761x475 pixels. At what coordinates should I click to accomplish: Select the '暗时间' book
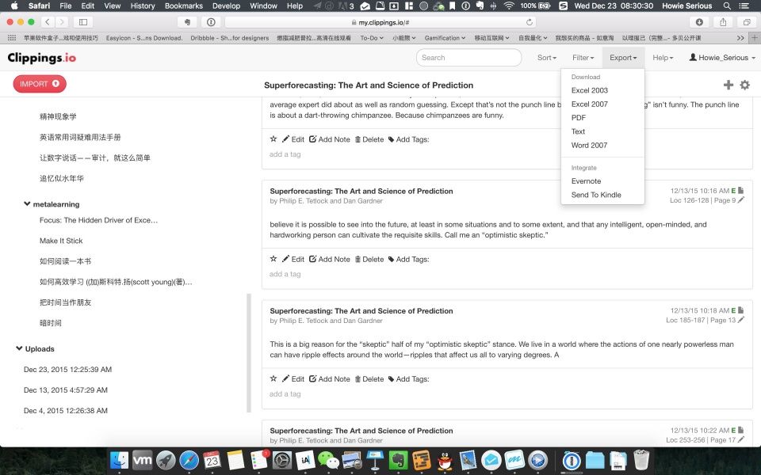[x=51, y=323]
